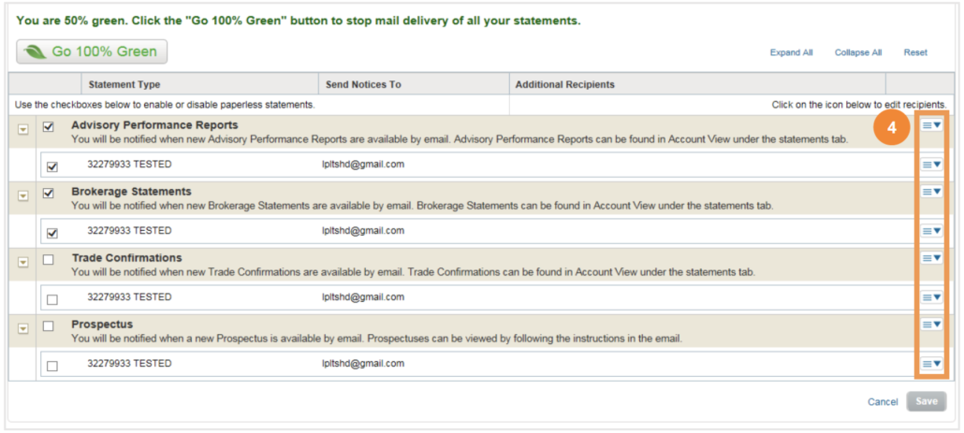The height and width of the screenshot is (433, 964).
Task: Collapse the Advisory Performance Reports section
Action: pos(22,130)
